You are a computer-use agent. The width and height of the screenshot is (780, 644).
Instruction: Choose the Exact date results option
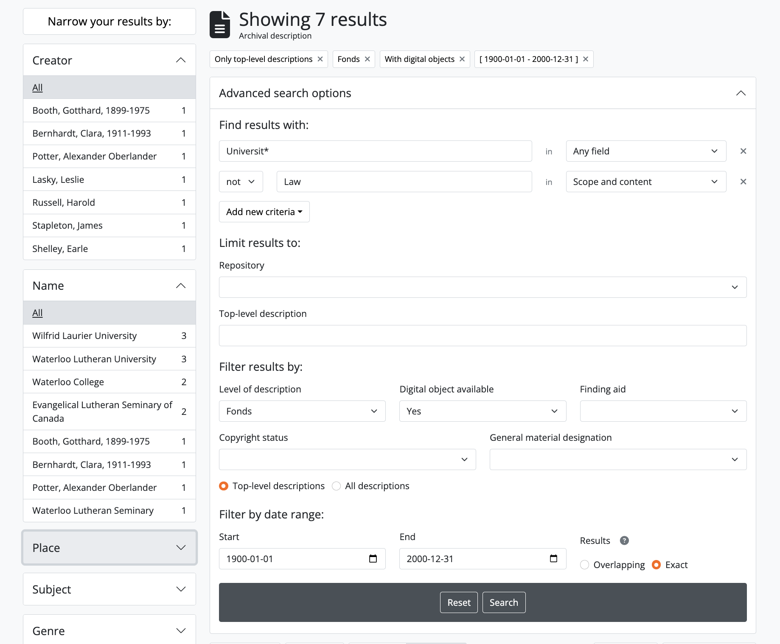pyautogui.click(x=657, y=565)
